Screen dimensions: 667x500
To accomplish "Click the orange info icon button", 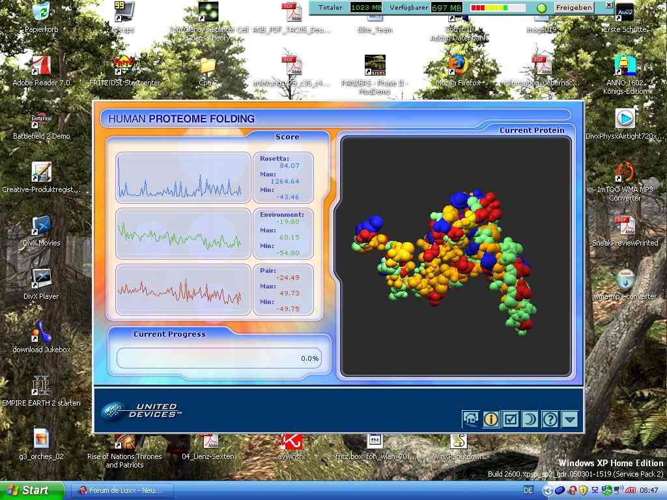I will coord(490,419).
